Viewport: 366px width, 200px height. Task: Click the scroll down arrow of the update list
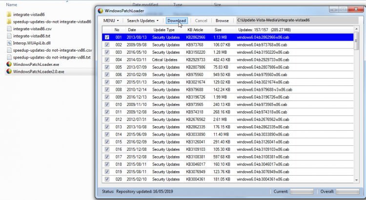pyautogui.click(x=356, y=180)
